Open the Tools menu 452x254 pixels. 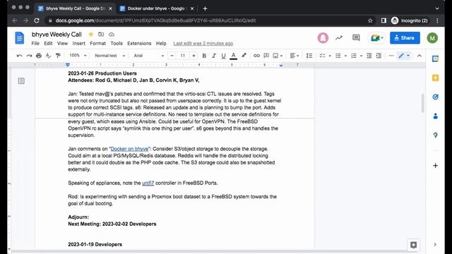(x=117, y=44)
